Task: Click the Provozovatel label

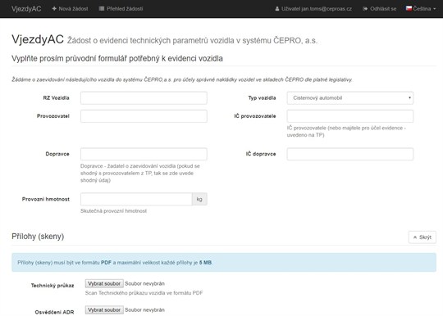Action: [x=53, y=116]
